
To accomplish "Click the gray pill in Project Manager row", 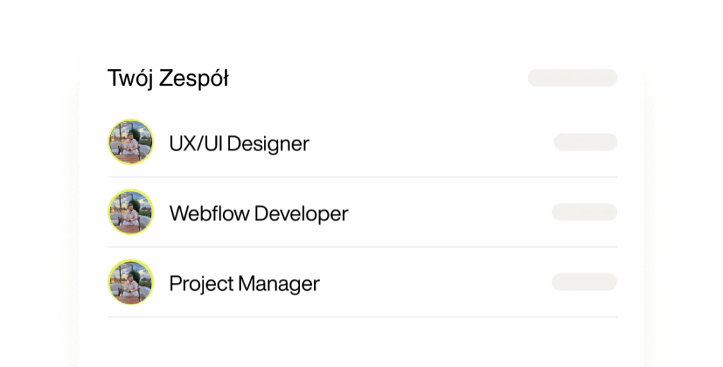I will pyautogui.click(x=584, y=282).
